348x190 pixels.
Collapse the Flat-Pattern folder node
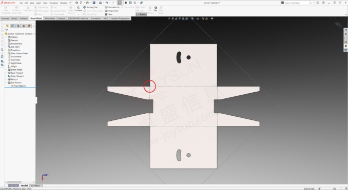[6, 82]
